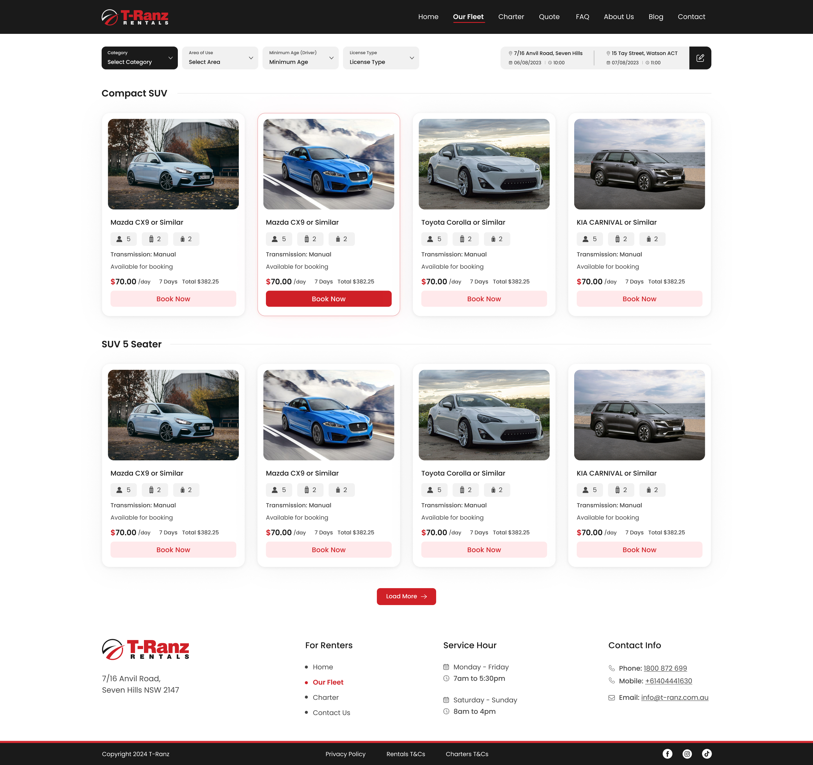Click the KIA CARNIVAL photo in Compact SUV

(639, 164)
